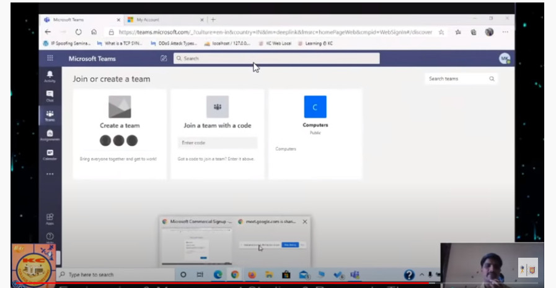Screen dimensions: 556x288
Task: Select the Microsoft Commercial Signup window preview
Action: pyautogui.click(x=197, y=241)
